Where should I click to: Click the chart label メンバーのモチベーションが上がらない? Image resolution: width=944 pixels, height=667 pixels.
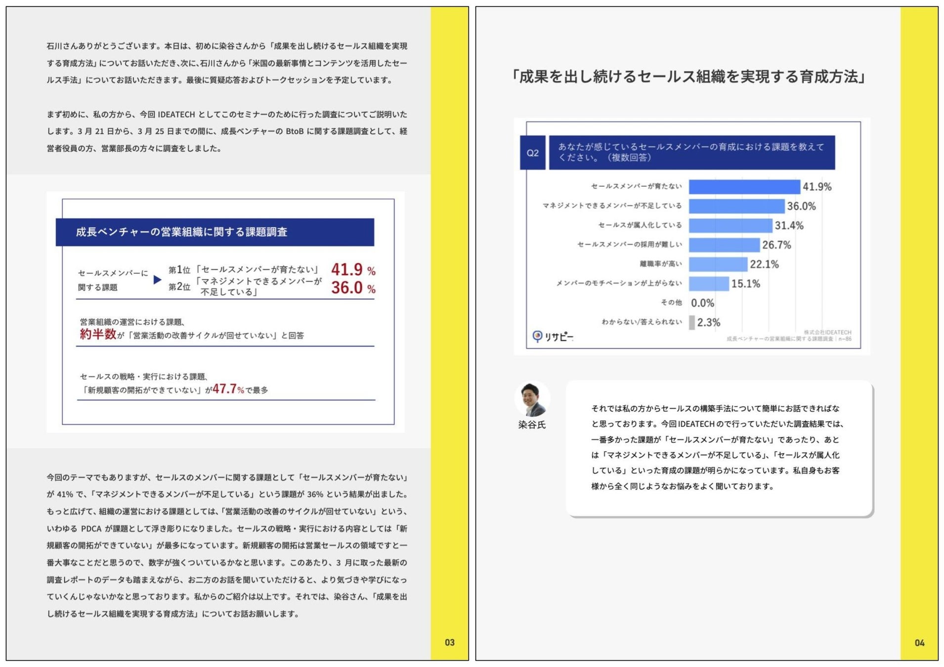pyautogui.click(x=619, y=283)
